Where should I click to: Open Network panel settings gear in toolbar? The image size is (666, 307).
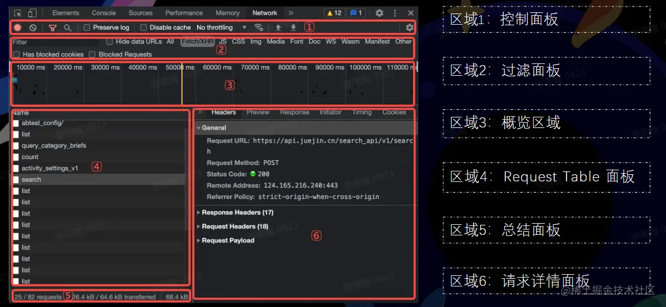(409, 28)
